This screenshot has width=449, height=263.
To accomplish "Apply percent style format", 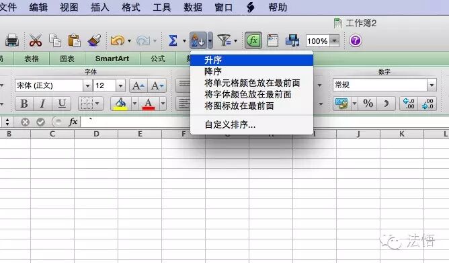I will click(368, 104).
